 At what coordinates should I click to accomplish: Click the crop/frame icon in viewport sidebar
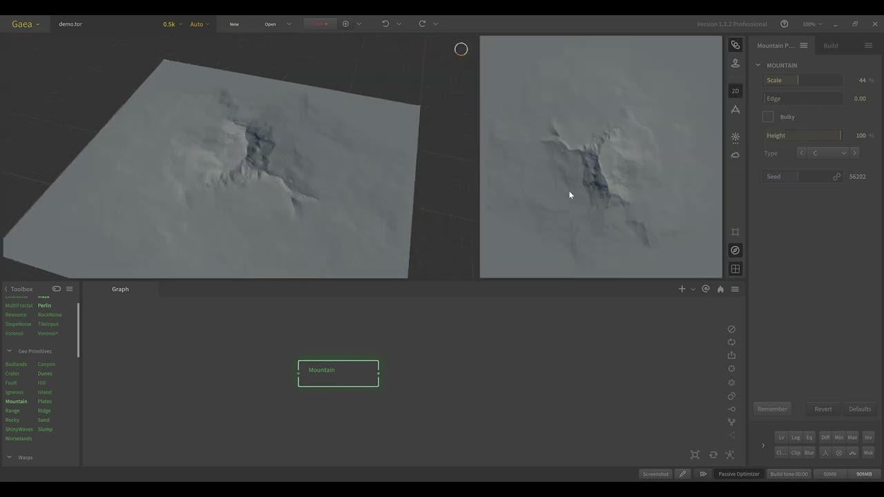(736, 232)
